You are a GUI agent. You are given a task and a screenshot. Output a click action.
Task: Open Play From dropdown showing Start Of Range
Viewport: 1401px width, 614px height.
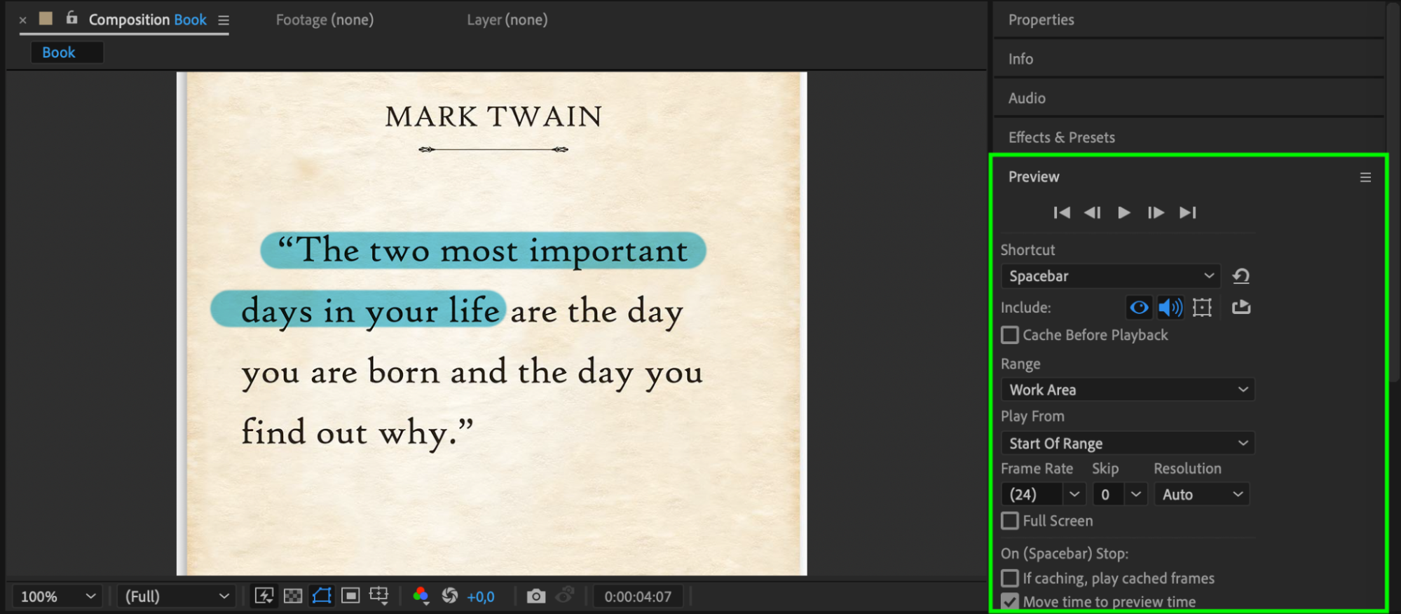[1128, 443]
